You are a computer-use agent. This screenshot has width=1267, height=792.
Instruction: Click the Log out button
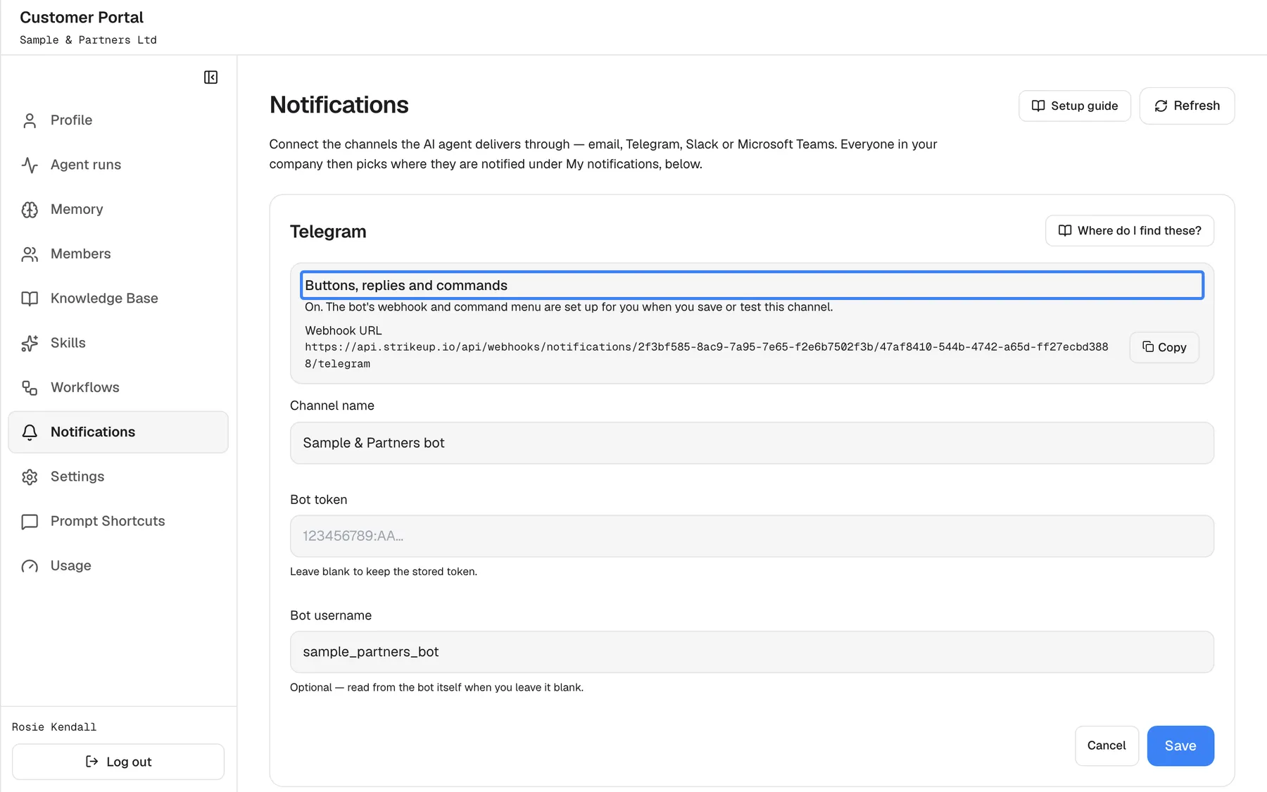point(118,762)
